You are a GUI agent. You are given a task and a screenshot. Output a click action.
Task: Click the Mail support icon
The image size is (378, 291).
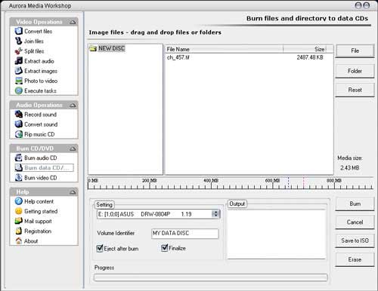pyautogui.click(x=19, y=221)
